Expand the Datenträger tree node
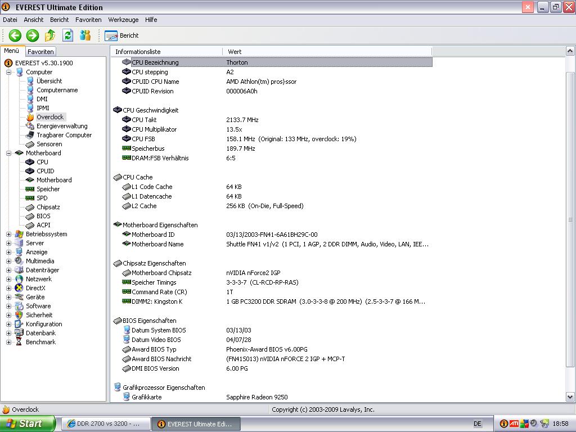 (x=9, y=270)
